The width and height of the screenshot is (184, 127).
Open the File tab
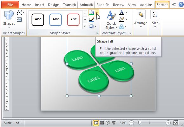pyautogui.click(x=10, y=5)
